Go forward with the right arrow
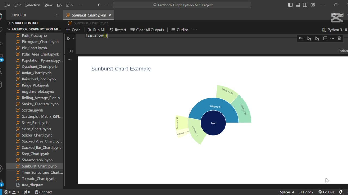This screenshot has width=348, height=195. [x=107, y=5]
